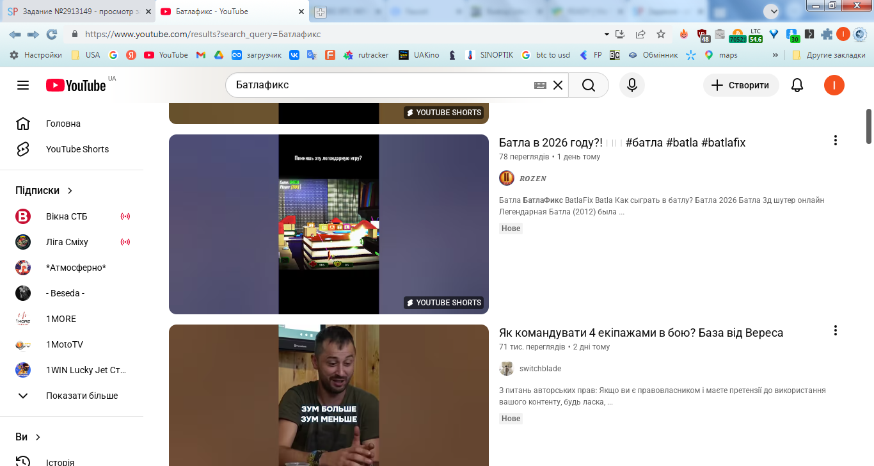Select the Батлафикс - YouTube tab
This screenshot has width=874, height=466.
tap(233, 12)
